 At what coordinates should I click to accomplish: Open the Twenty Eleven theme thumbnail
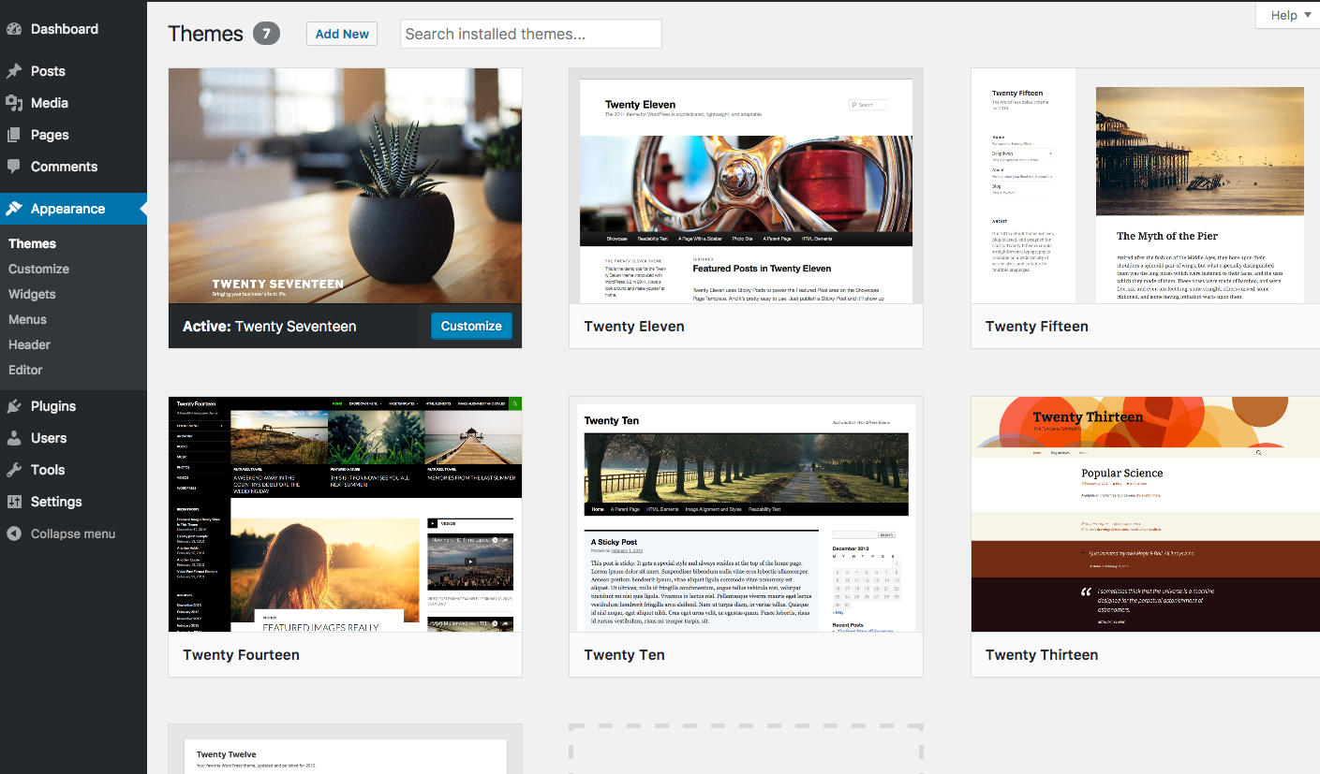click(x=745, y=187)
